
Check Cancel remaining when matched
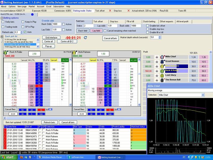pos(105,31)
